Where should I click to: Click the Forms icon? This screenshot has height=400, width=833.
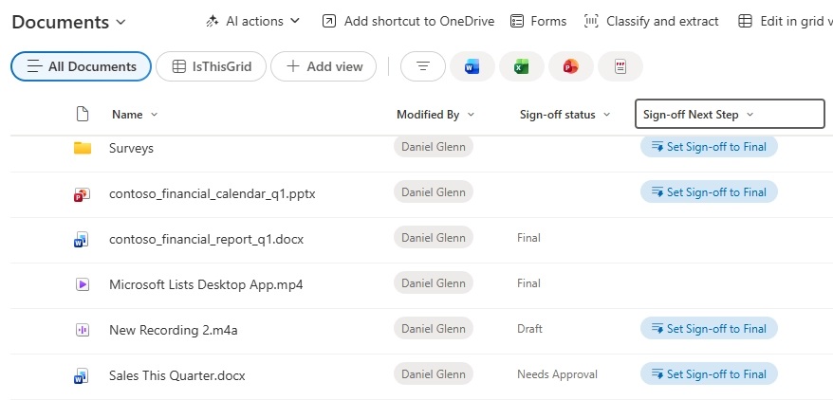click(517, 21)
